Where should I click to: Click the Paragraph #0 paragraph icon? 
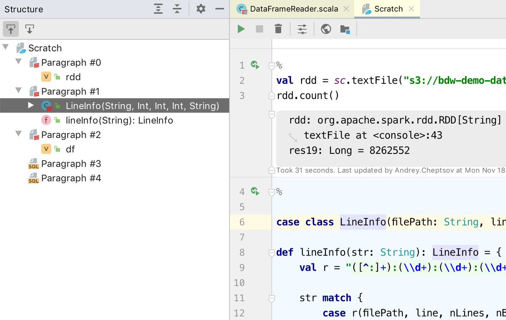point(34,63)
